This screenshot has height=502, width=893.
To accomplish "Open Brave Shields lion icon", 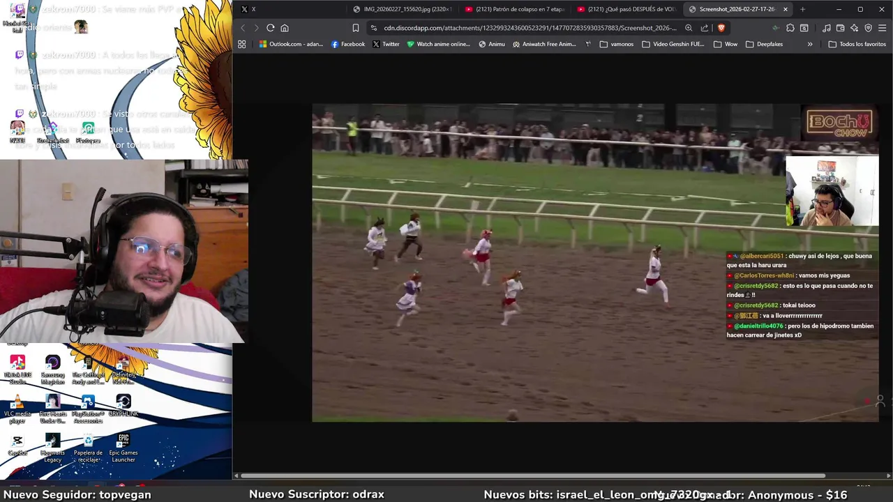I will pos(721,28).
